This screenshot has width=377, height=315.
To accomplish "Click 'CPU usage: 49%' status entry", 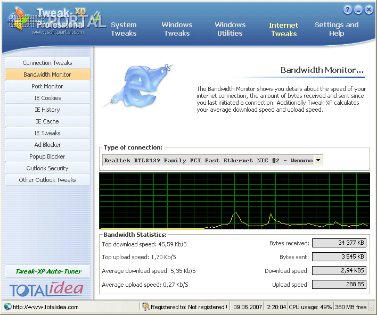I will 310,307.
